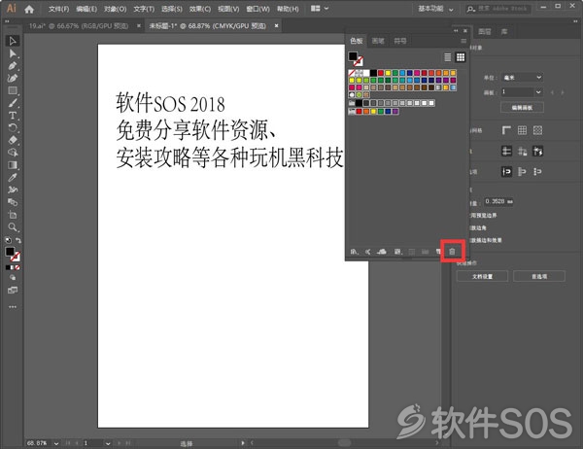
Task: Pick the None swatch in Swatches panel
Action: coord(352,73)
